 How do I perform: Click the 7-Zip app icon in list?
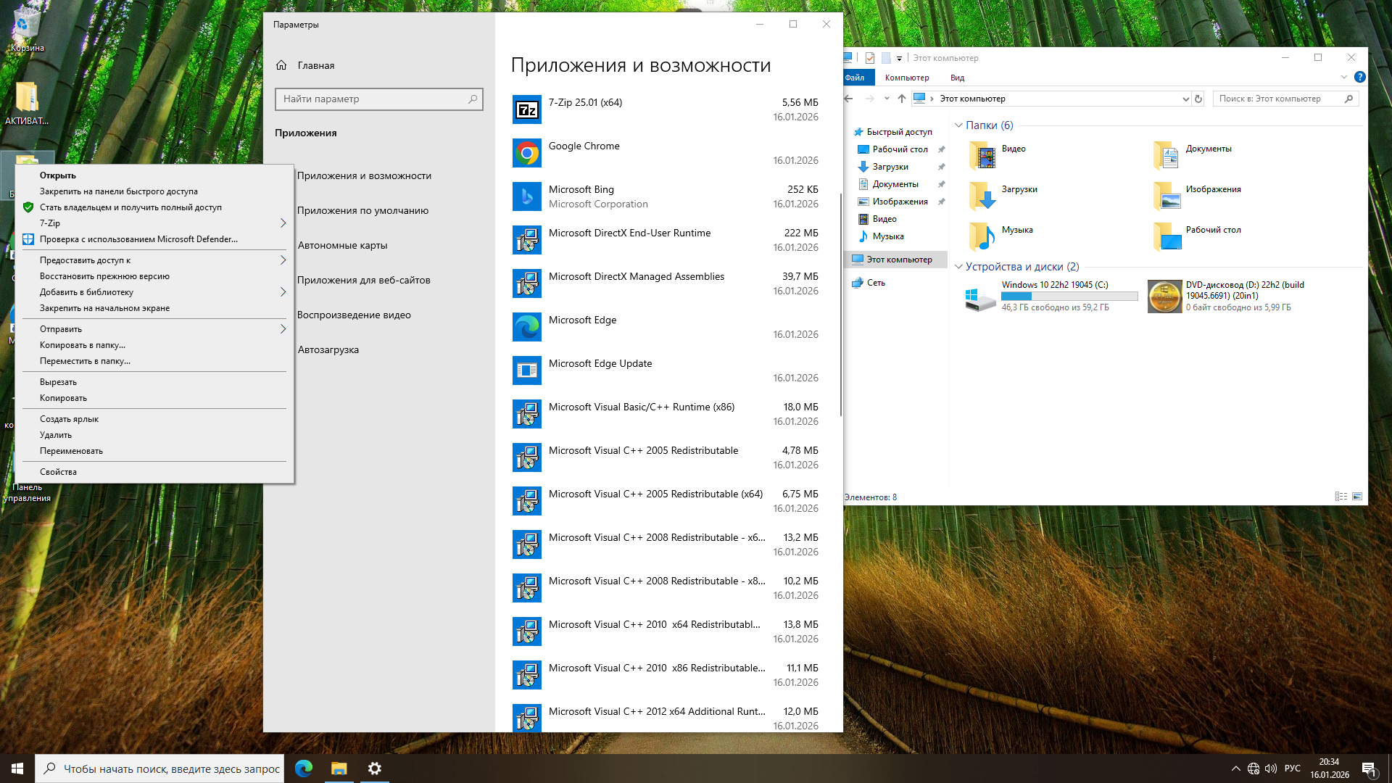527,109
